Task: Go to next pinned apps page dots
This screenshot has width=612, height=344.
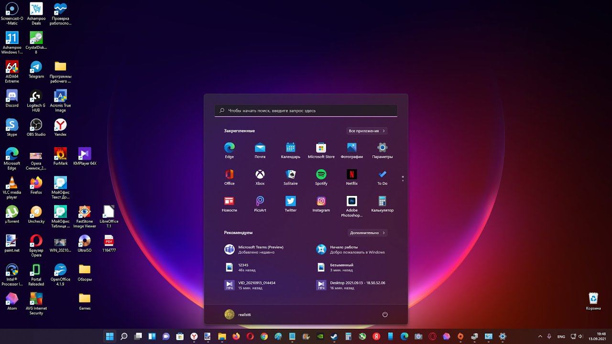Action: (403, 179)
